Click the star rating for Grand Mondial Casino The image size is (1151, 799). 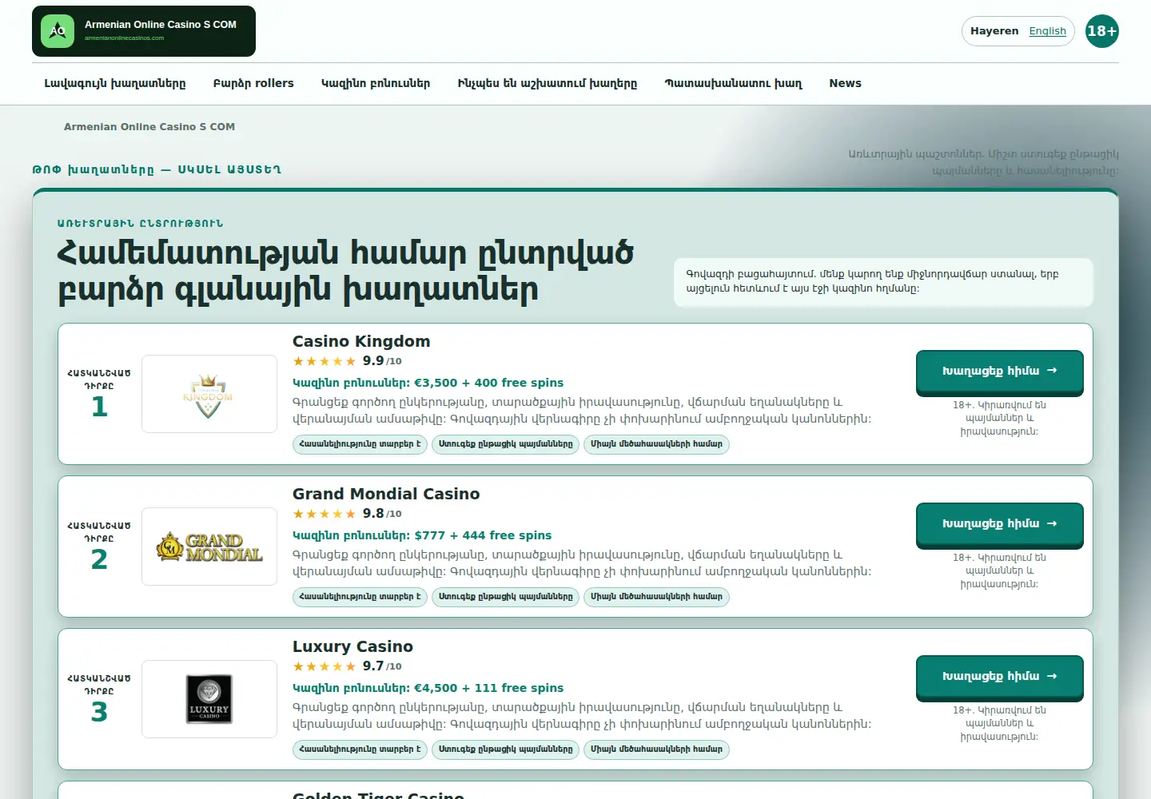pos(325,514)
